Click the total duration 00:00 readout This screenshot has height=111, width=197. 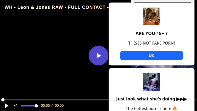pos(59,106)
